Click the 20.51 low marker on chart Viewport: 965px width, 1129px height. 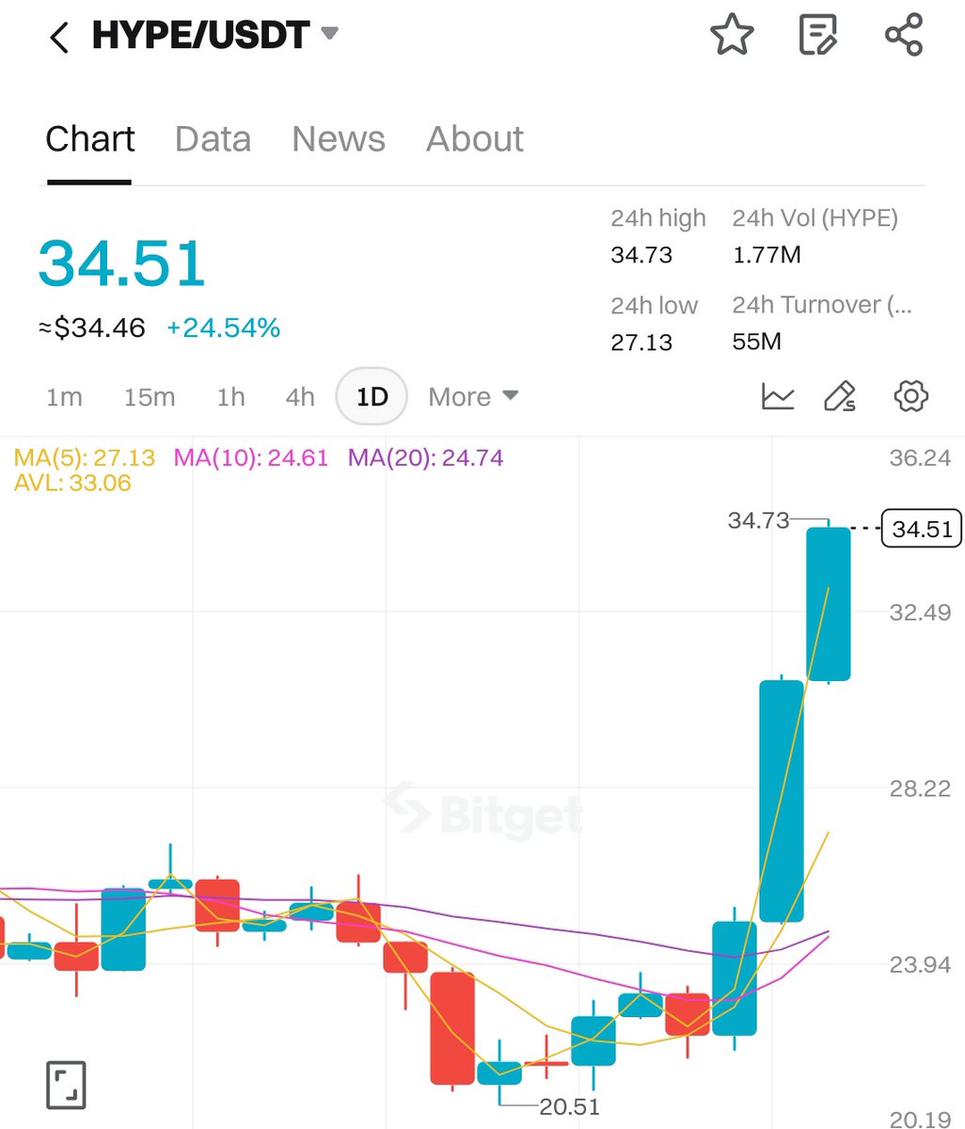(x=569, y=1107)
